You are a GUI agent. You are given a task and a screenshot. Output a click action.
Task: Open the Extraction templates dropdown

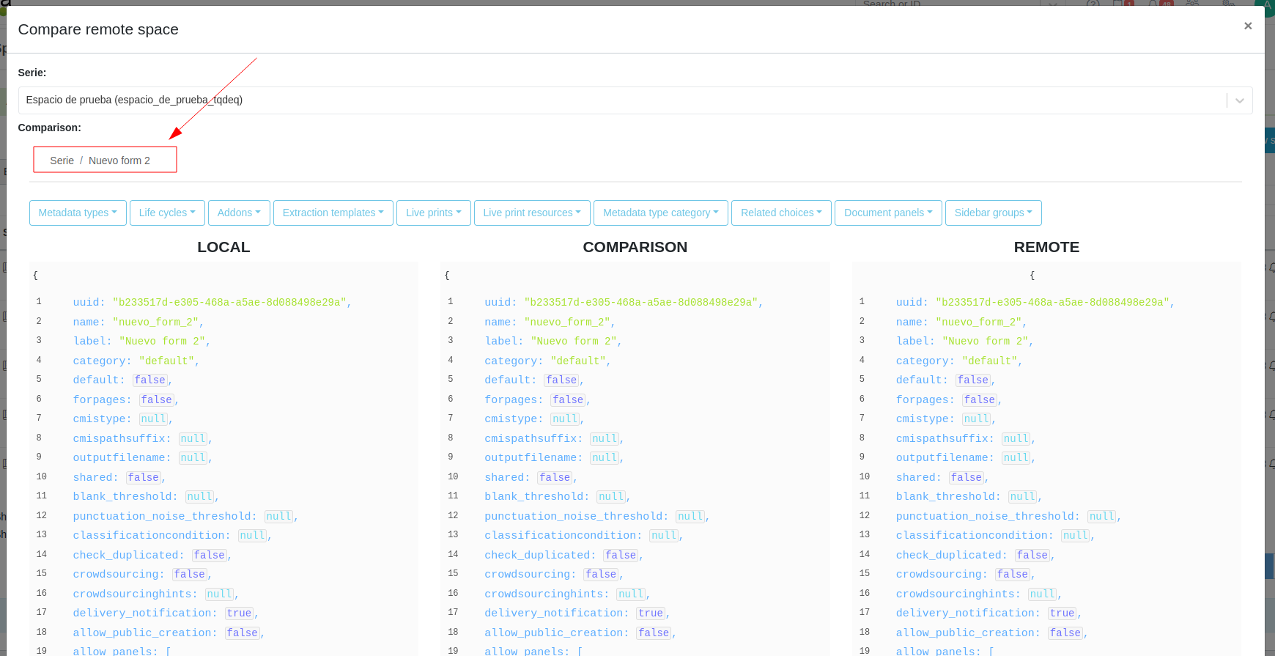[333, 213]
